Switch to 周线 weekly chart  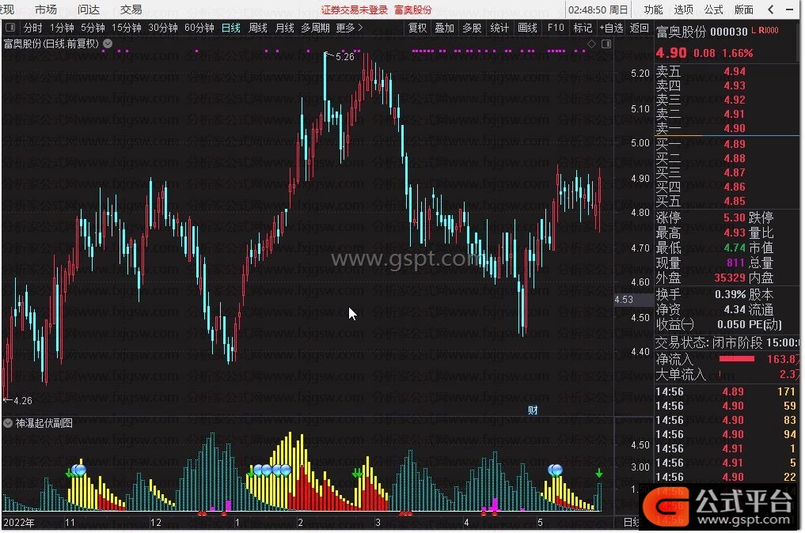click(x=258, y=28)
